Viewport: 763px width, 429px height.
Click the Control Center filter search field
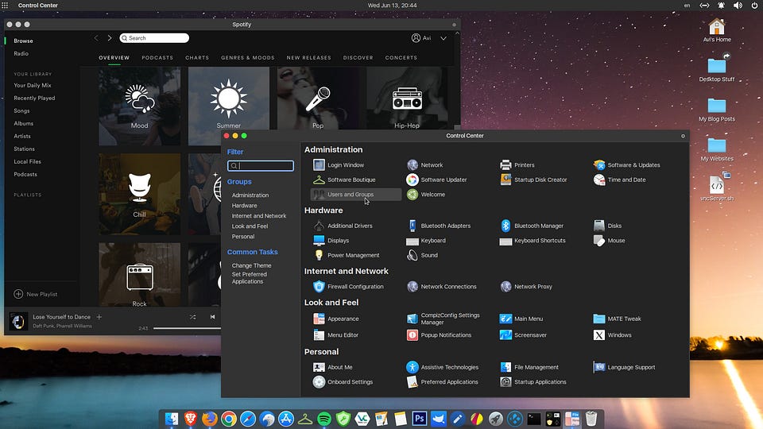(261, 166)
